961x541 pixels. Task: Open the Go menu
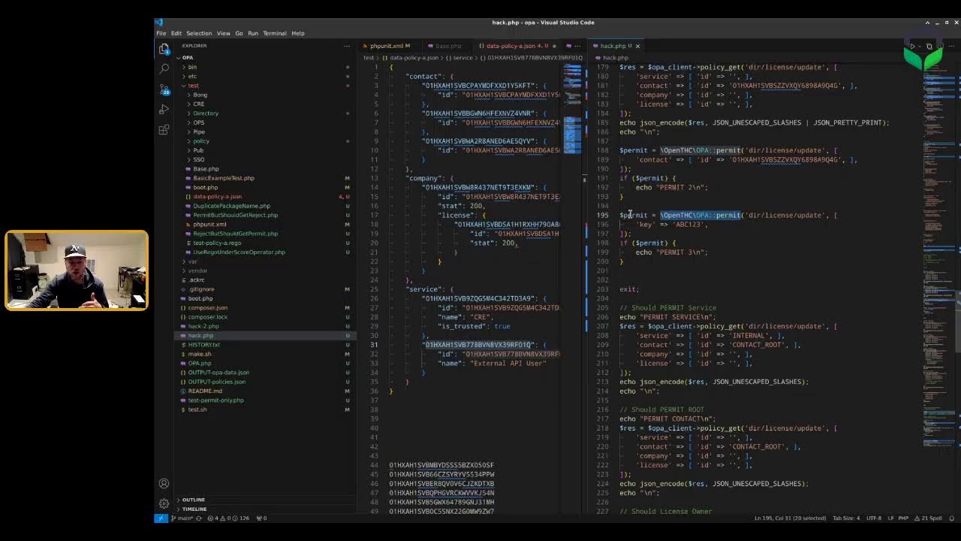(x=239, y=33)
